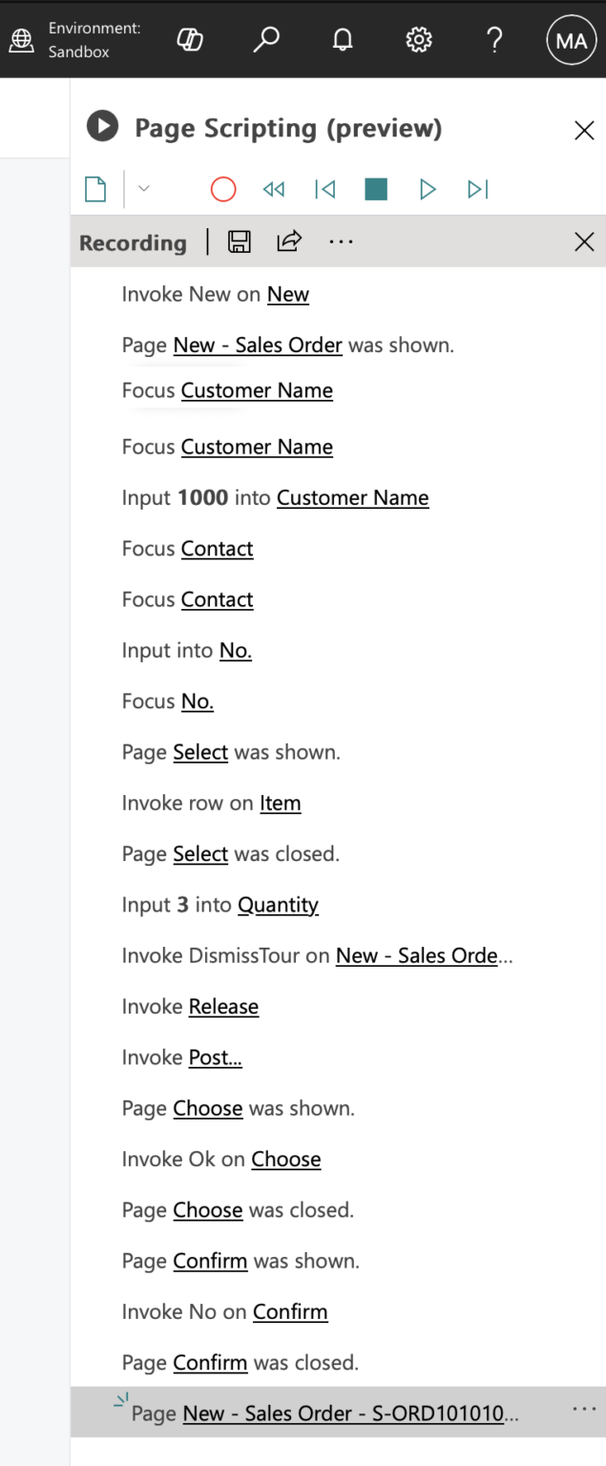Open the ellipsis on the last recorded step
This screenshot has width=606, height=1466.
(x=583, y=1408)
